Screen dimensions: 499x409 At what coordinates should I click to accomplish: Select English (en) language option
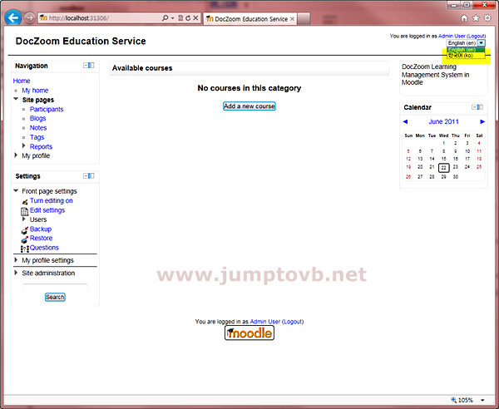coord(466,50)
